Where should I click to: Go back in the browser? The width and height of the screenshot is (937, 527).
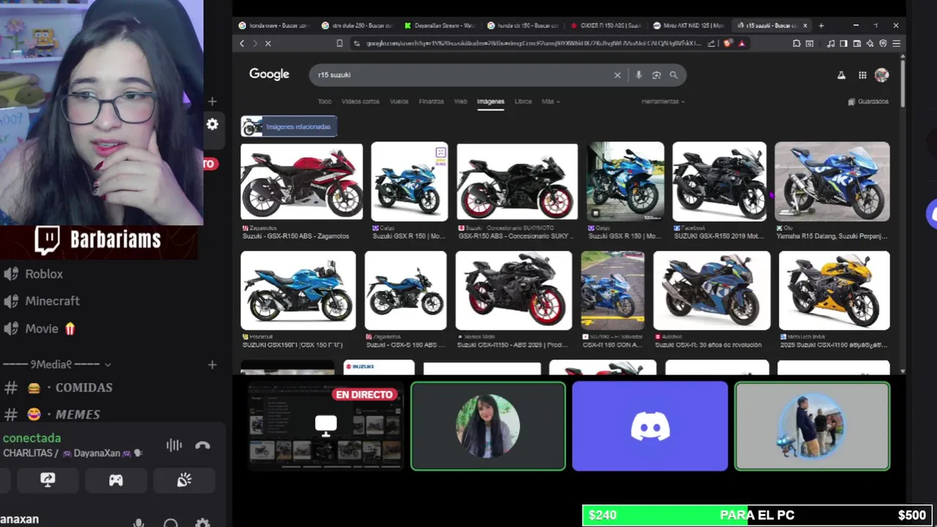tap(242, 44)
